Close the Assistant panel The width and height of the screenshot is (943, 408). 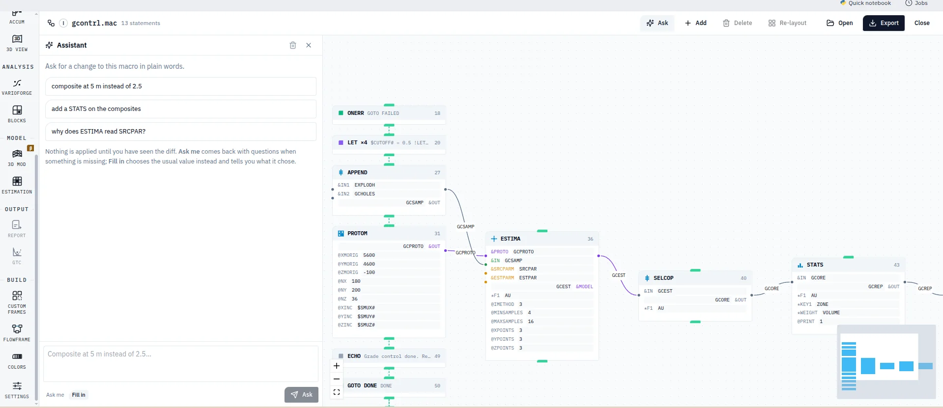[x=309, y=45]
